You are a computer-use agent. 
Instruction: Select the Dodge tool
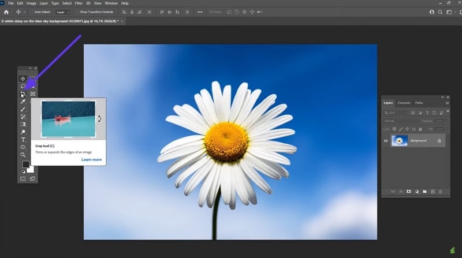[x=23, y=132]
